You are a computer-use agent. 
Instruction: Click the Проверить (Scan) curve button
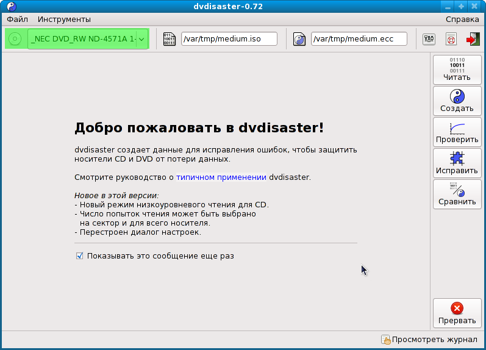coord(457,132)
